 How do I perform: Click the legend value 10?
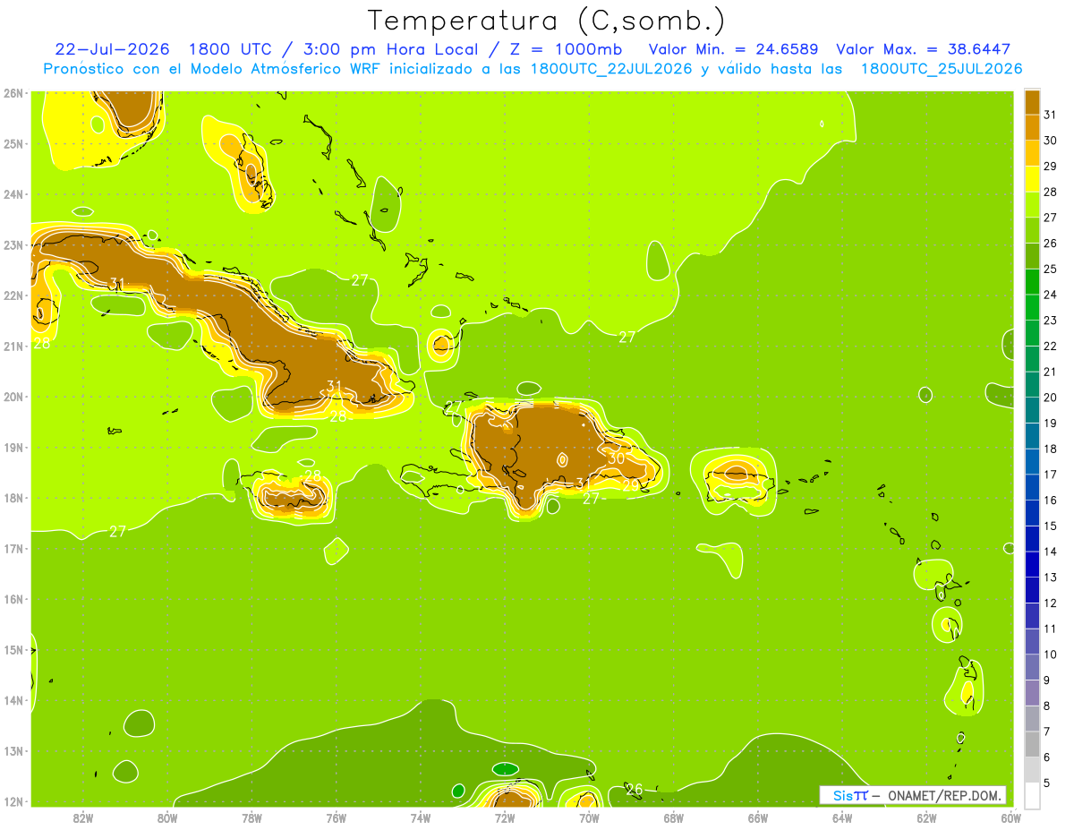[x=1050, y=655]
